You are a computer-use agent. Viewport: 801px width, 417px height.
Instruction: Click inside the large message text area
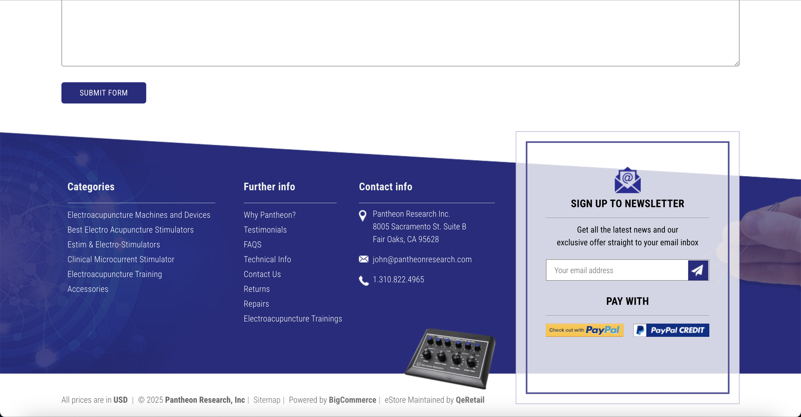[400, 33]
